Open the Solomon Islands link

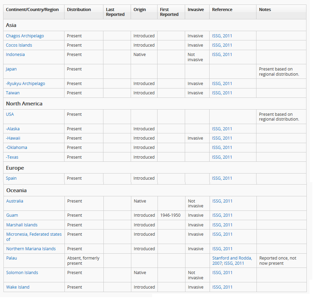(x=22, y=273)
